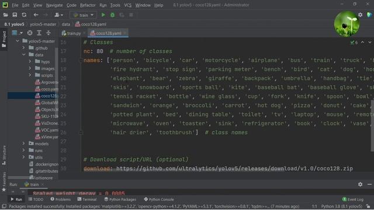The width and height of the screenshot is (374, 210).
Task: Expand the utils folder
Action: click(x=23, y=157)
